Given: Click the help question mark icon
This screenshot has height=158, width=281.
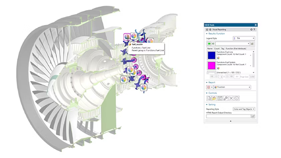Looking at the screenshot, I should coord(255,29).
